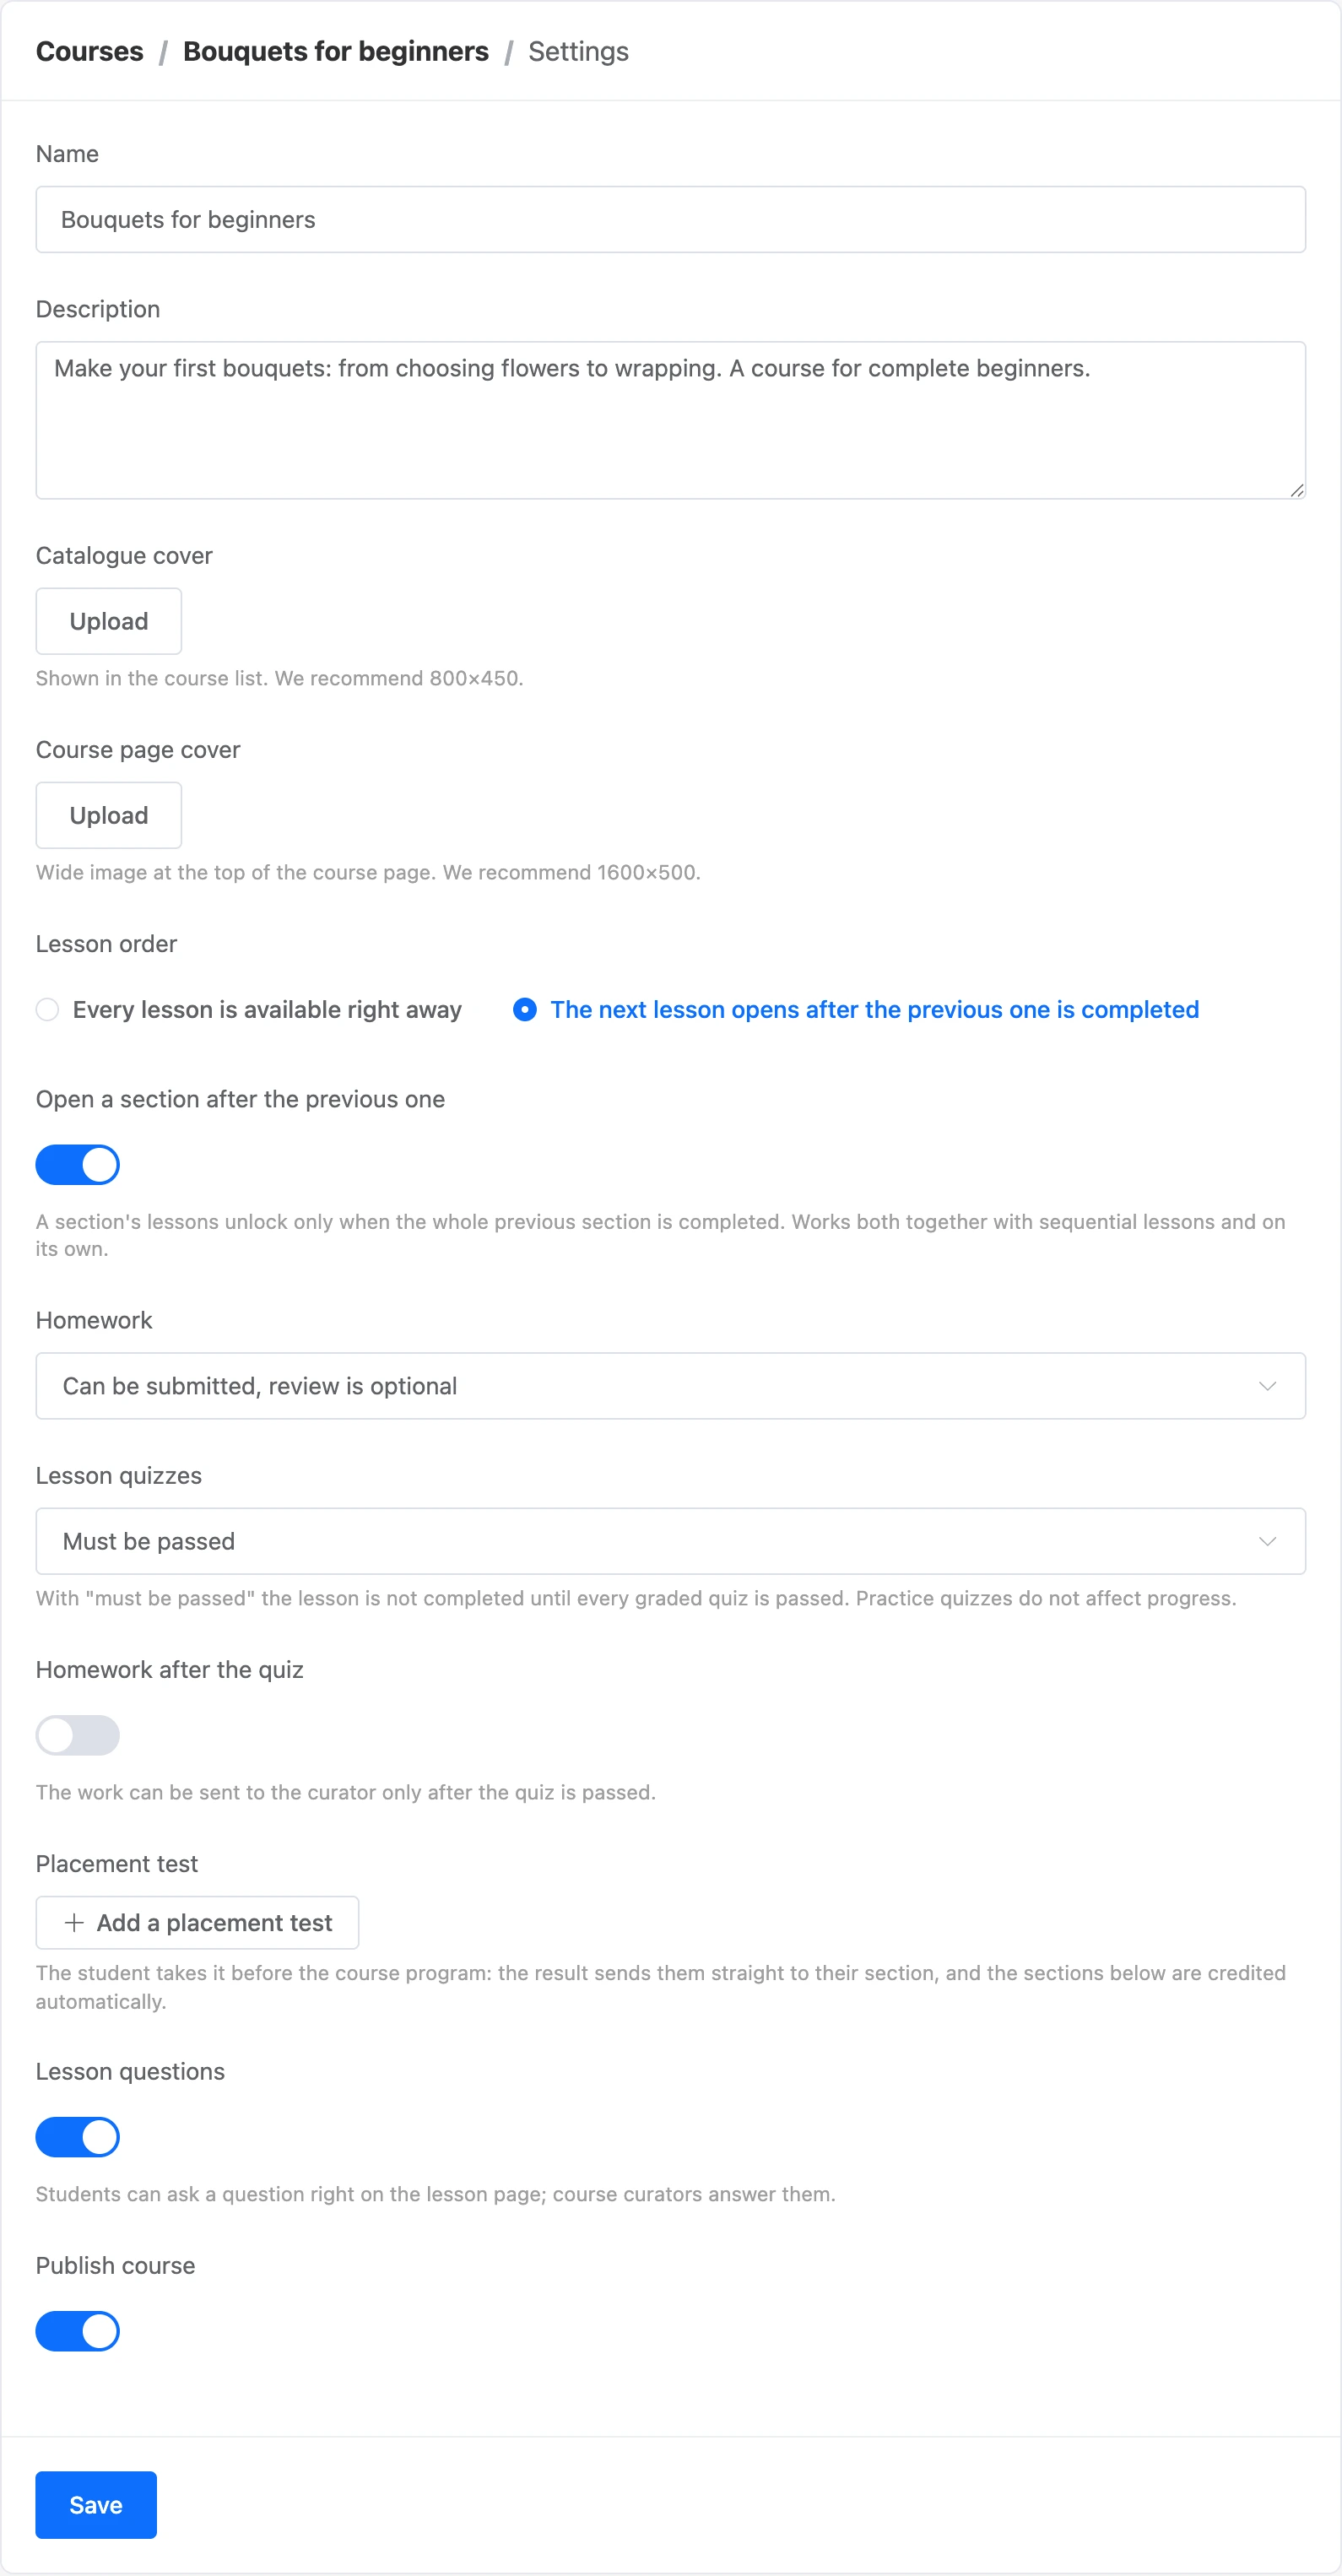The width and height of the screenshot is (1342, 2576).
Task: Save the course settings
Action: (x=96, y=2505)
